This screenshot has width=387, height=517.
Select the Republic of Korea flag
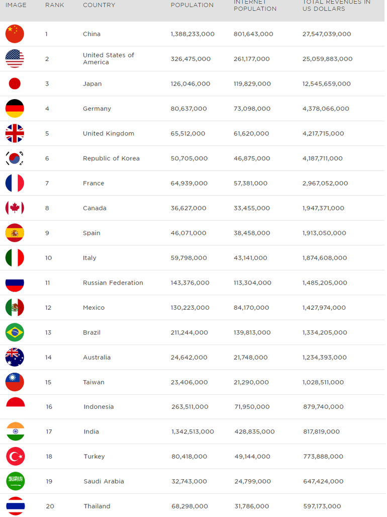point(15,158)
